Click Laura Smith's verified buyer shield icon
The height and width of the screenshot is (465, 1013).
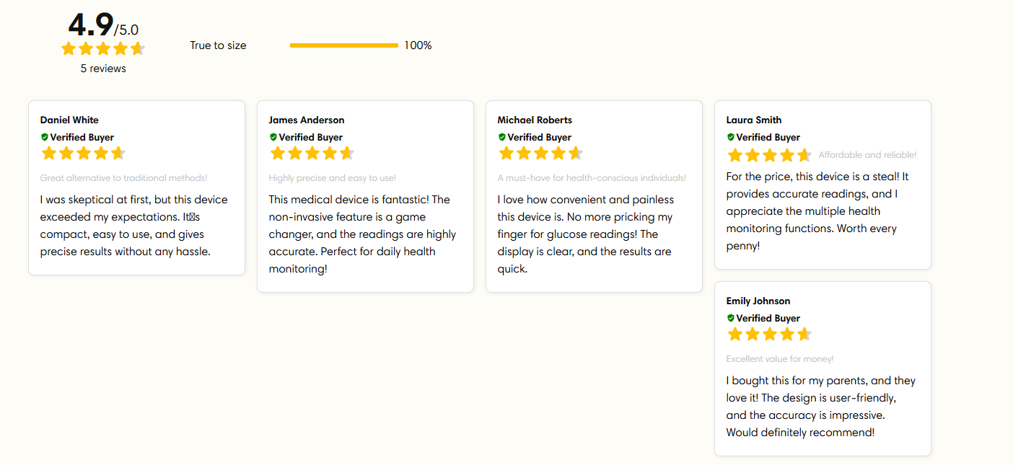[731, 137]
